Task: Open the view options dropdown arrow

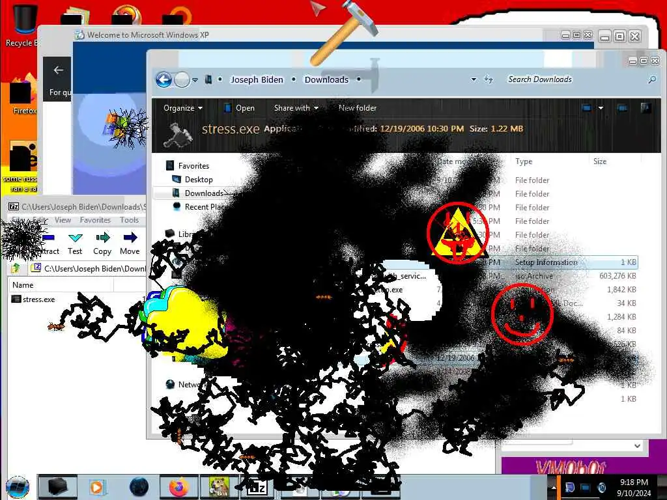Action: coord(601,108)
